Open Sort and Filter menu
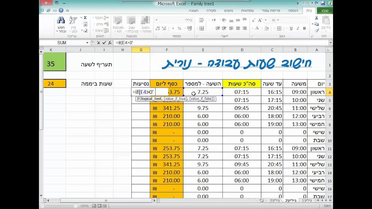This screenshot has height=209, width=372. coord(73,24)
